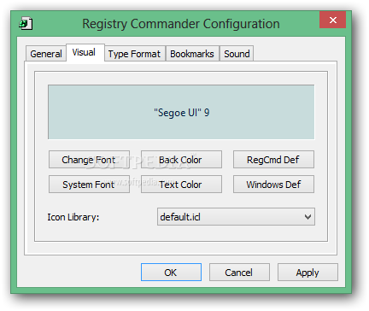Switch to the General tab
Image resolution: width=369 pixels, height=311 pixels.
pyautogui.click(x=46, y=54)
